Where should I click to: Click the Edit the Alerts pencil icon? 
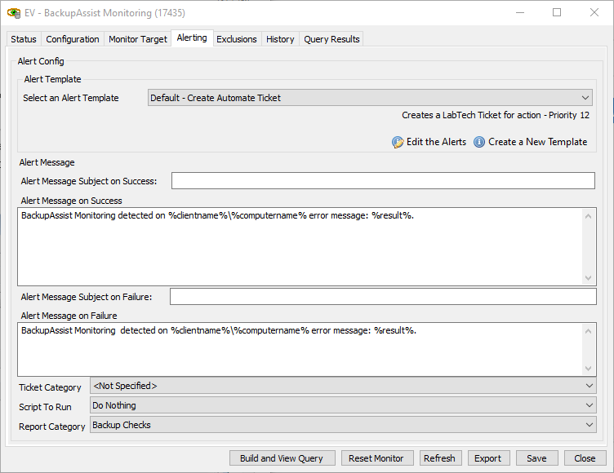(398, 142)
